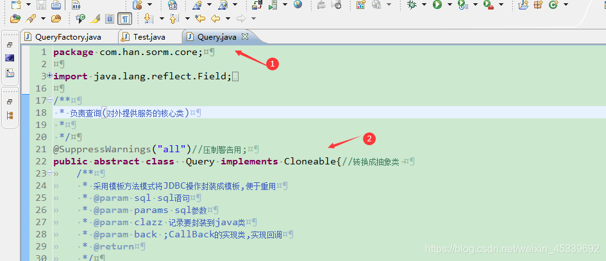This screenshot has width=606, height=261.
Task: Click the New Java Project icon
Action: [524, 4]
